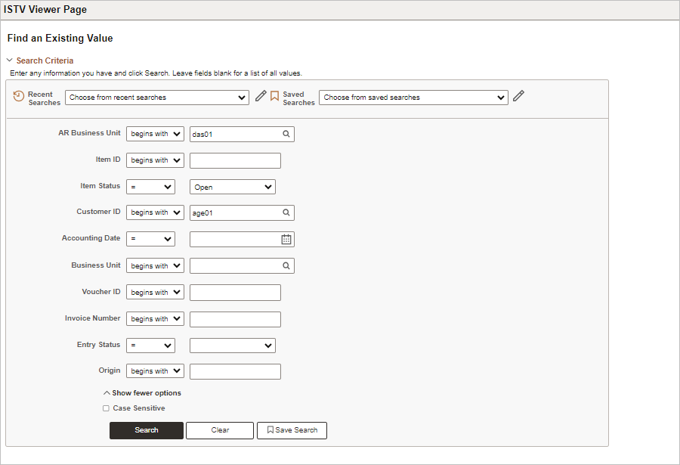Open AR Business Unit lookup magnifier
The height and width of the screenshot is (465, 680).
(x=286, y=134)
